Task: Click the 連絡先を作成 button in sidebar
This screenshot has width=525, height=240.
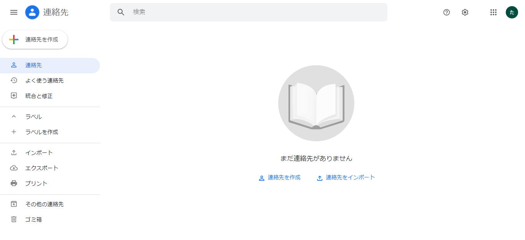Action: click(x=35, y=40)
